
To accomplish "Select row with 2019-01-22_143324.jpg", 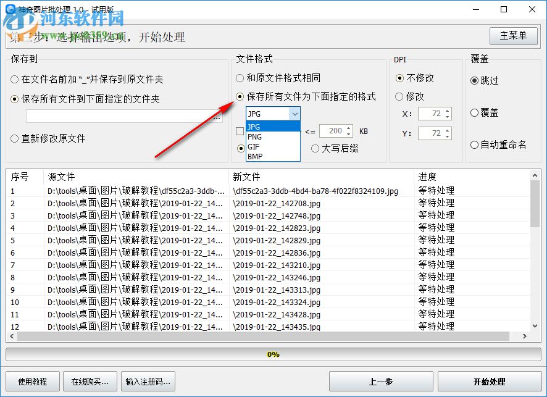I will (268, 302).
